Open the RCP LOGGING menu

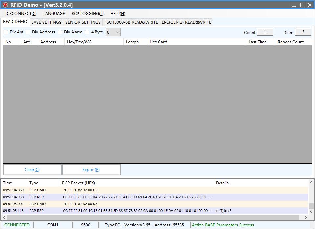pos(88,14)
